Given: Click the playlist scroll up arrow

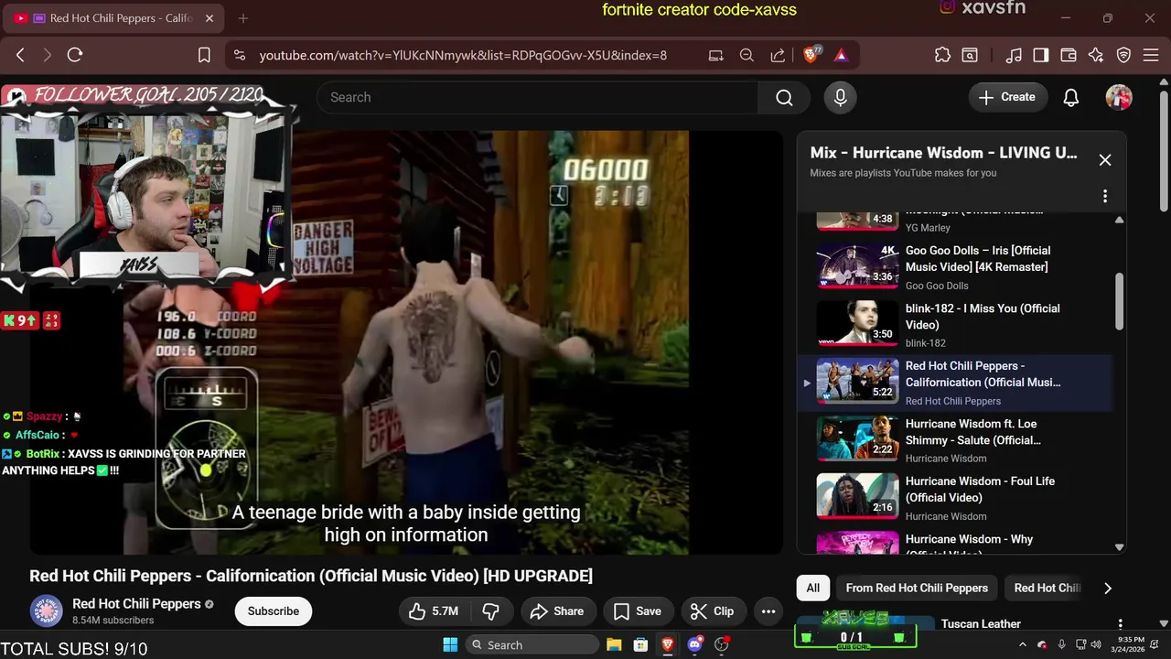Looking at the screenshot, I should 1119,220.
